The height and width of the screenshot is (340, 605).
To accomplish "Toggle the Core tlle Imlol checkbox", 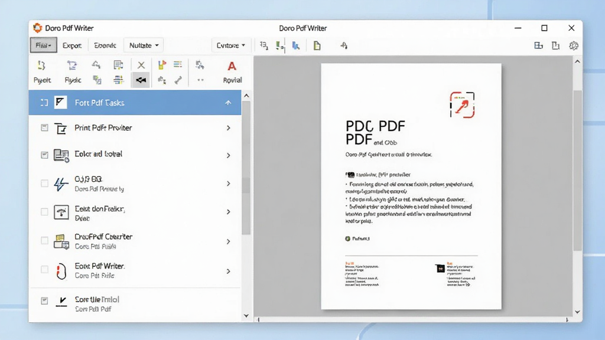I will coord(44,300).
